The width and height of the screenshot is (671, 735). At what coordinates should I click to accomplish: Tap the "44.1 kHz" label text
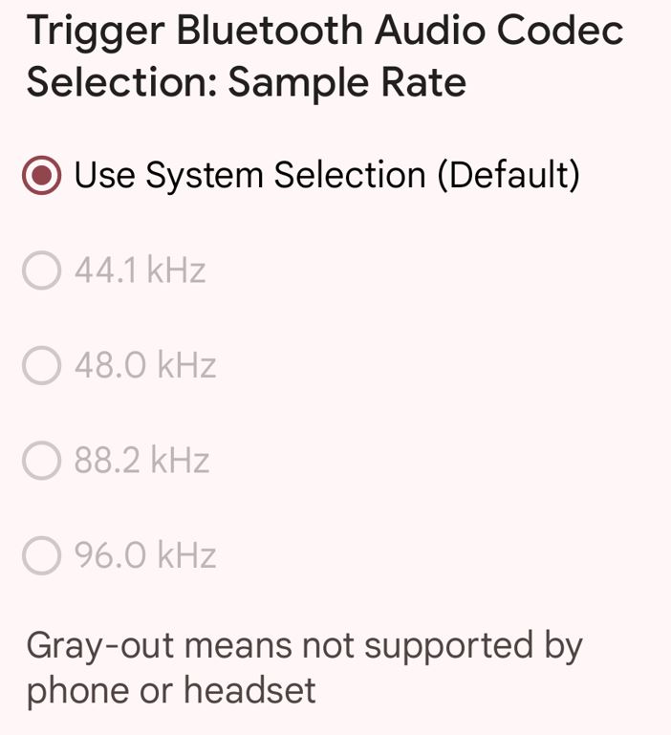140,270
